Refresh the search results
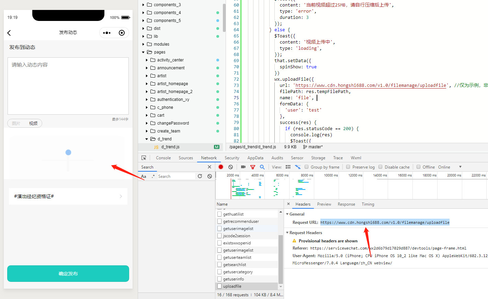 click(200, 176)
